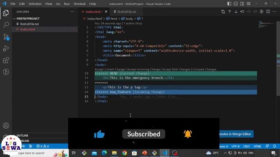Open Microsoft Edge from the taskbar

click(x=104, y=153)
